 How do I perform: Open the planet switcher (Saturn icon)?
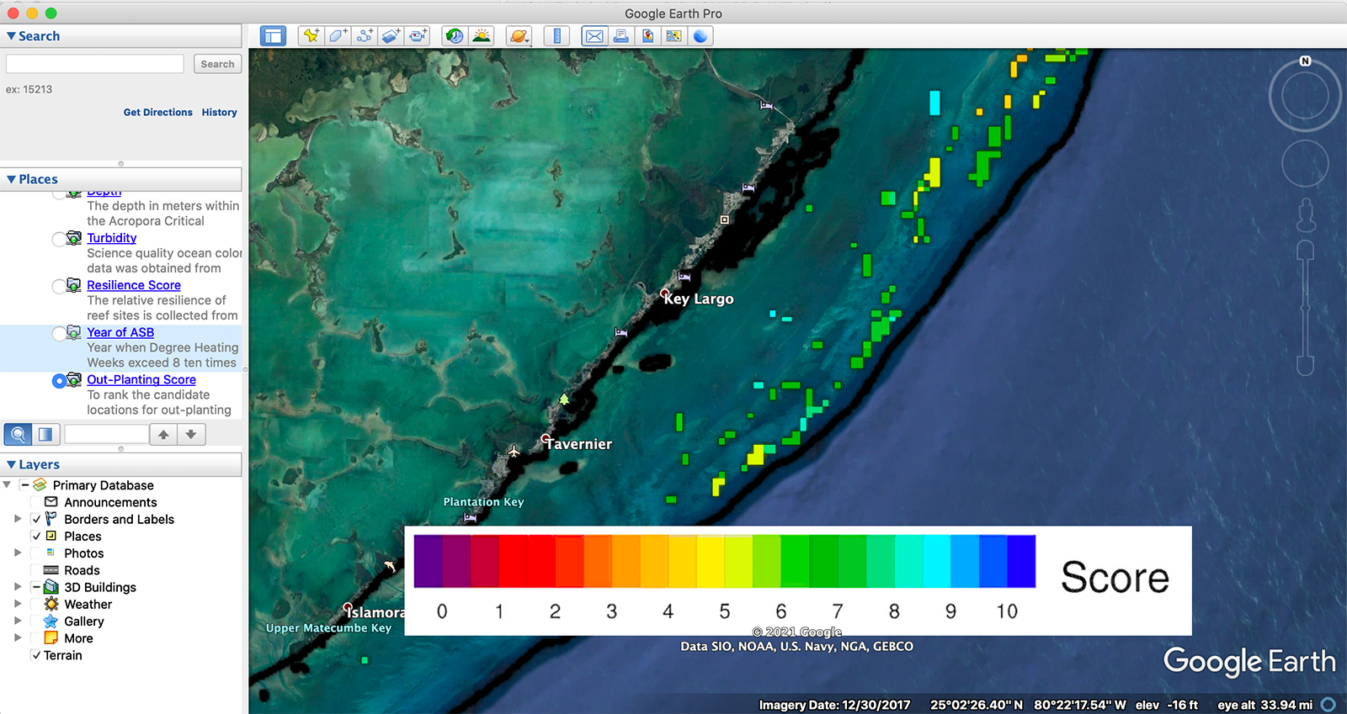(519, 35)
